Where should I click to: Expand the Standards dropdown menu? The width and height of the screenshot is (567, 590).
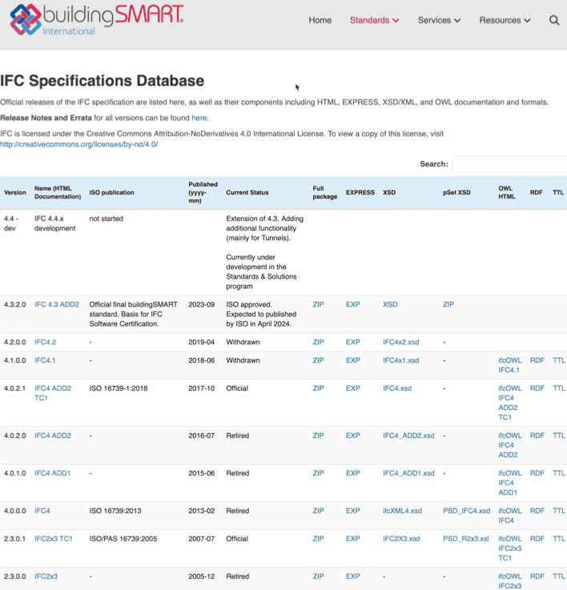point(374,20)
